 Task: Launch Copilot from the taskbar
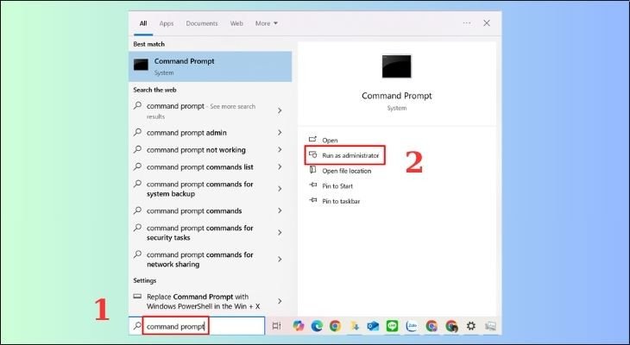click(298, 326)
